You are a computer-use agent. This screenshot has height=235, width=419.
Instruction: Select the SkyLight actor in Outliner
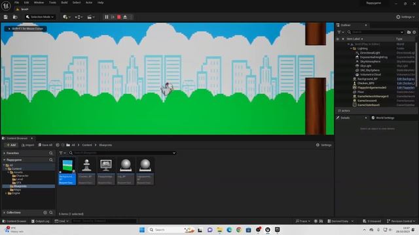point(365,66)
